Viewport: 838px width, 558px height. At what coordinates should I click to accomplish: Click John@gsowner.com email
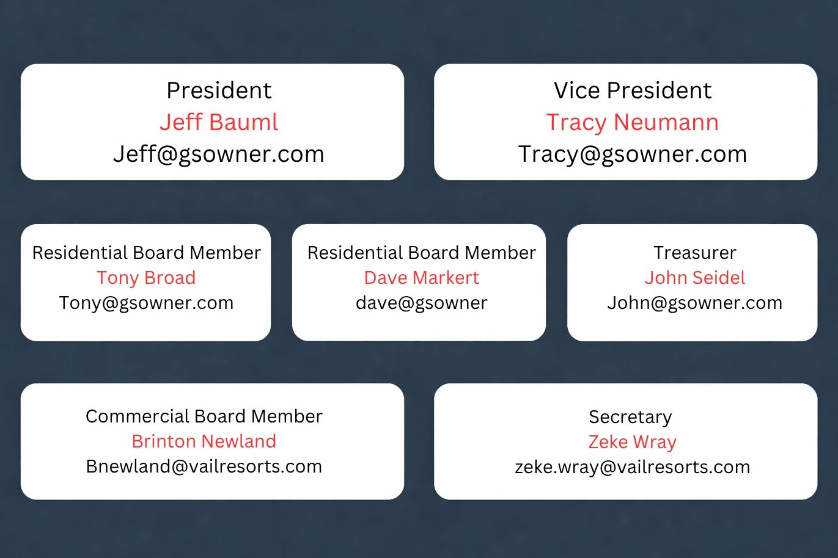coord(695,303)
